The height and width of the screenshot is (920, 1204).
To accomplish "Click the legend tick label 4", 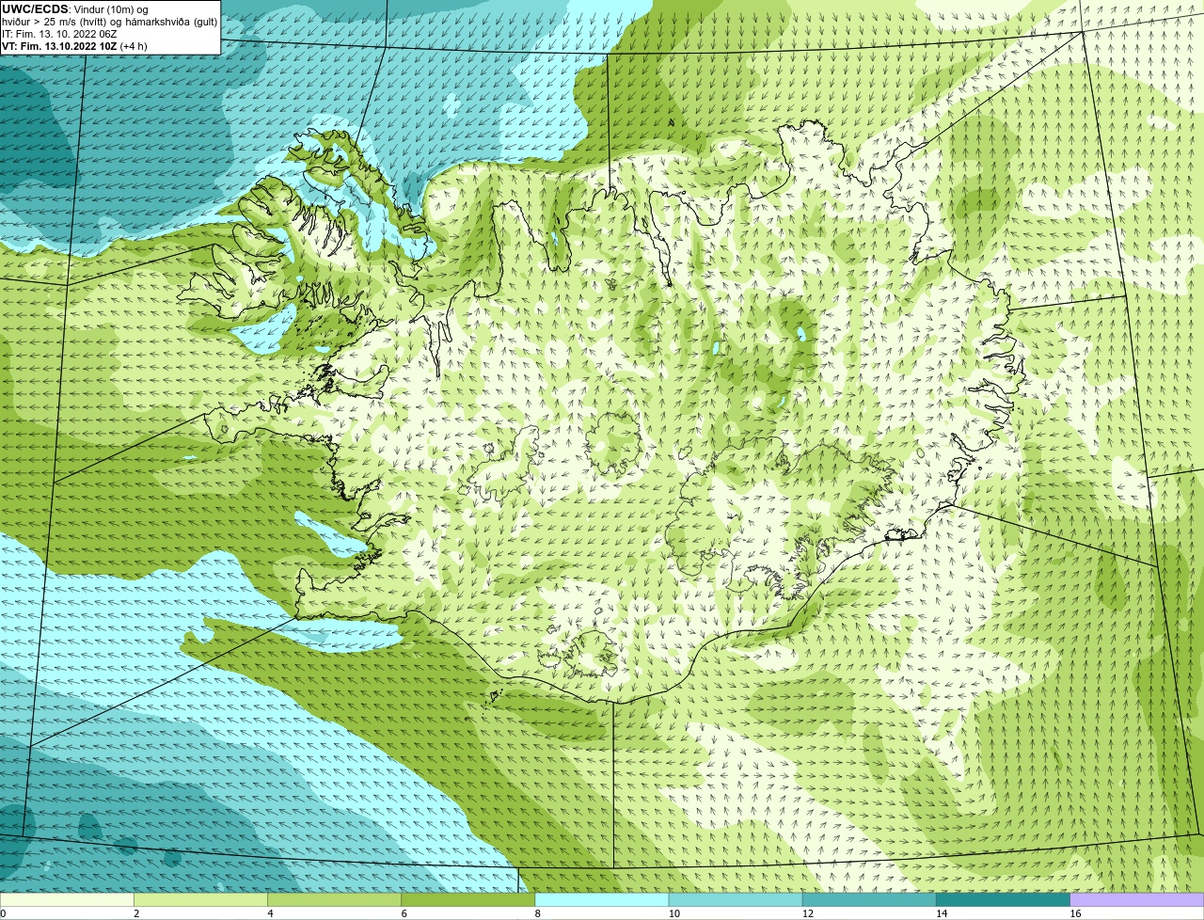I will tap(270, 913).
